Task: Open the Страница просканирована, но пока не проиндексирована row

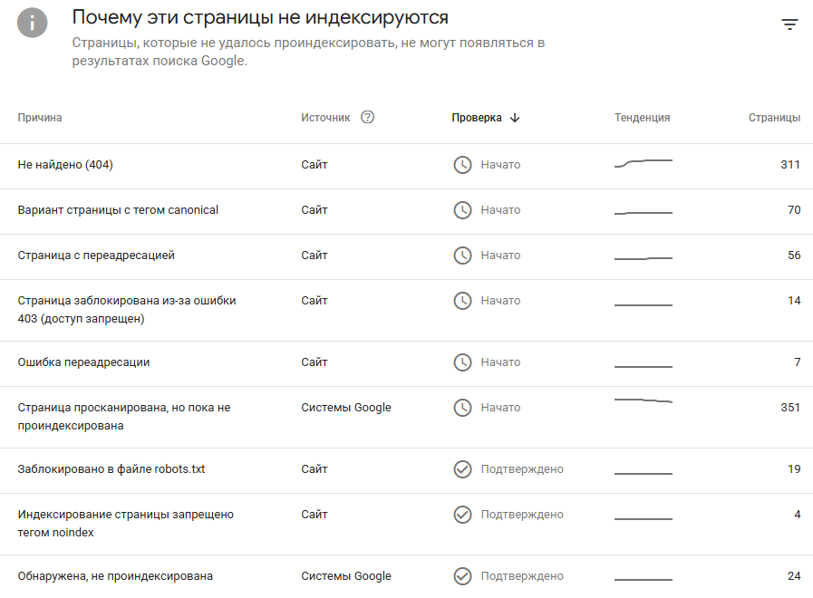Action: (406, 417)
